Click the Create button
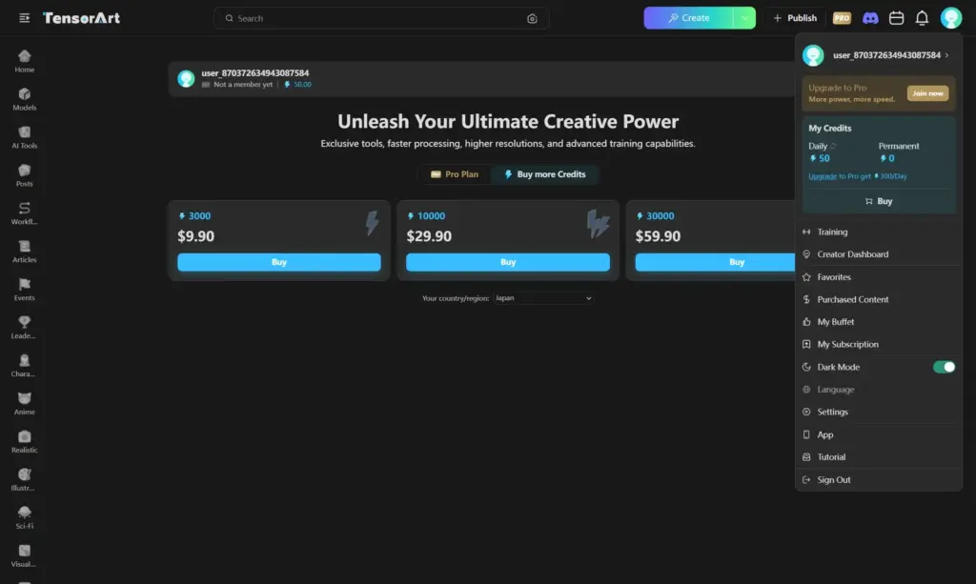 [688, 18]
